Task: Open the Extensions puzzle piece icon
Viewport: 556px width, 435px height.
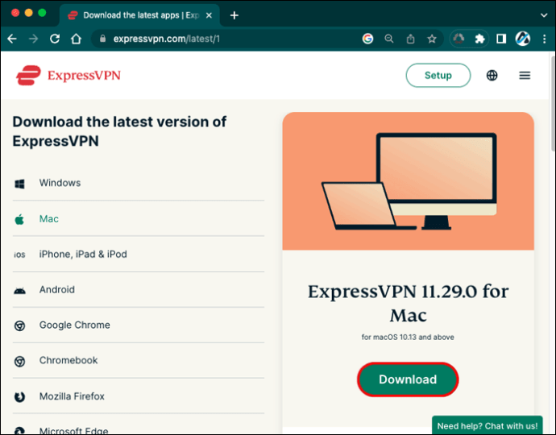Action: click(x=479, y=39)
